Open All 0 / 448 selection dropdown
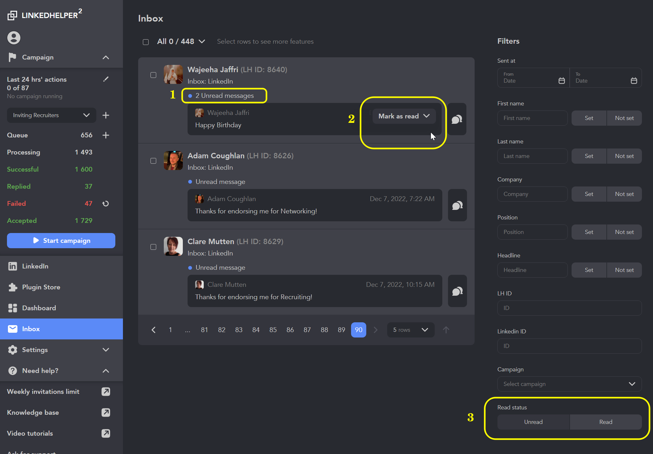 (181, 41)
